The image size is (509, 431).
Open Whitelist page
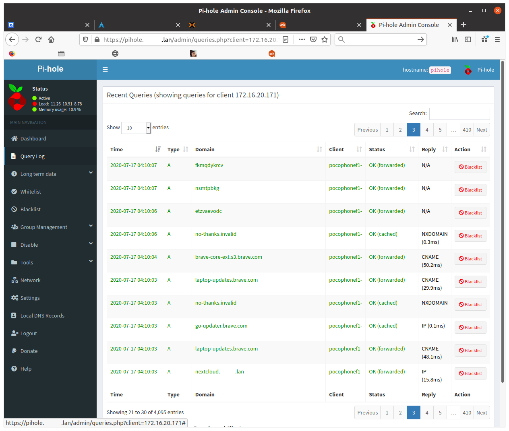(x=50, y=192)
